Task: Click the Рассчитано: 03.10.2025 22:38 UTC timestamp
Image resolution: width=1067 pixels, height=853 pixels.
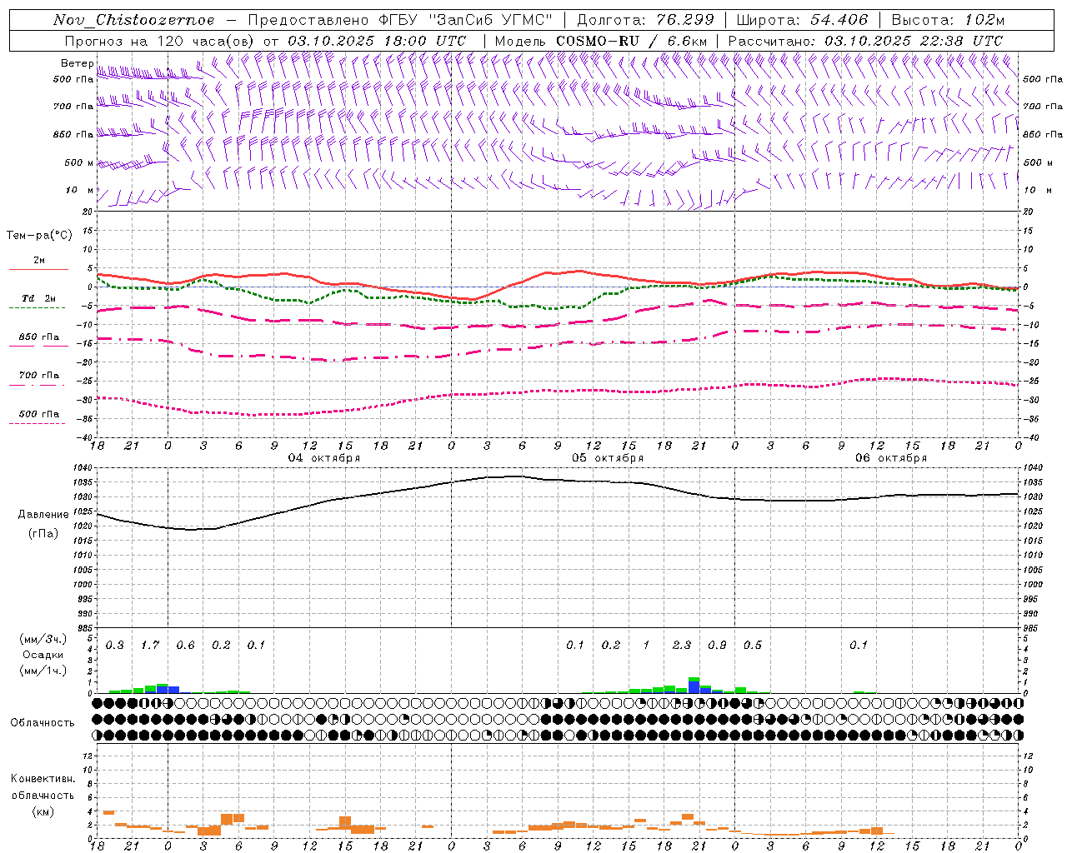Action: (x=865, y=41)
